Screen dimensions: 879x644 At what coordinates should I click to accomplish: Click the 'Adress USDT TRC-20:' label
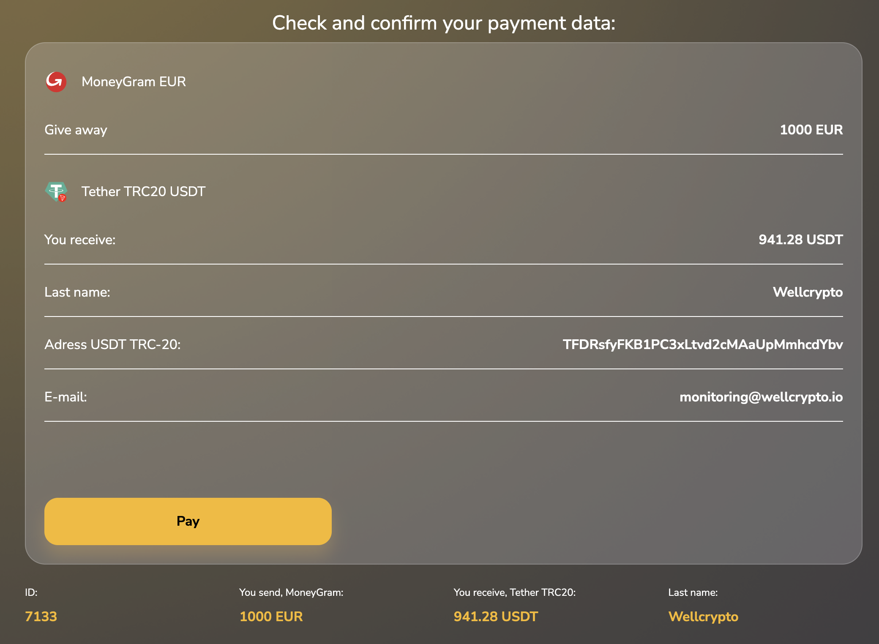112,344
